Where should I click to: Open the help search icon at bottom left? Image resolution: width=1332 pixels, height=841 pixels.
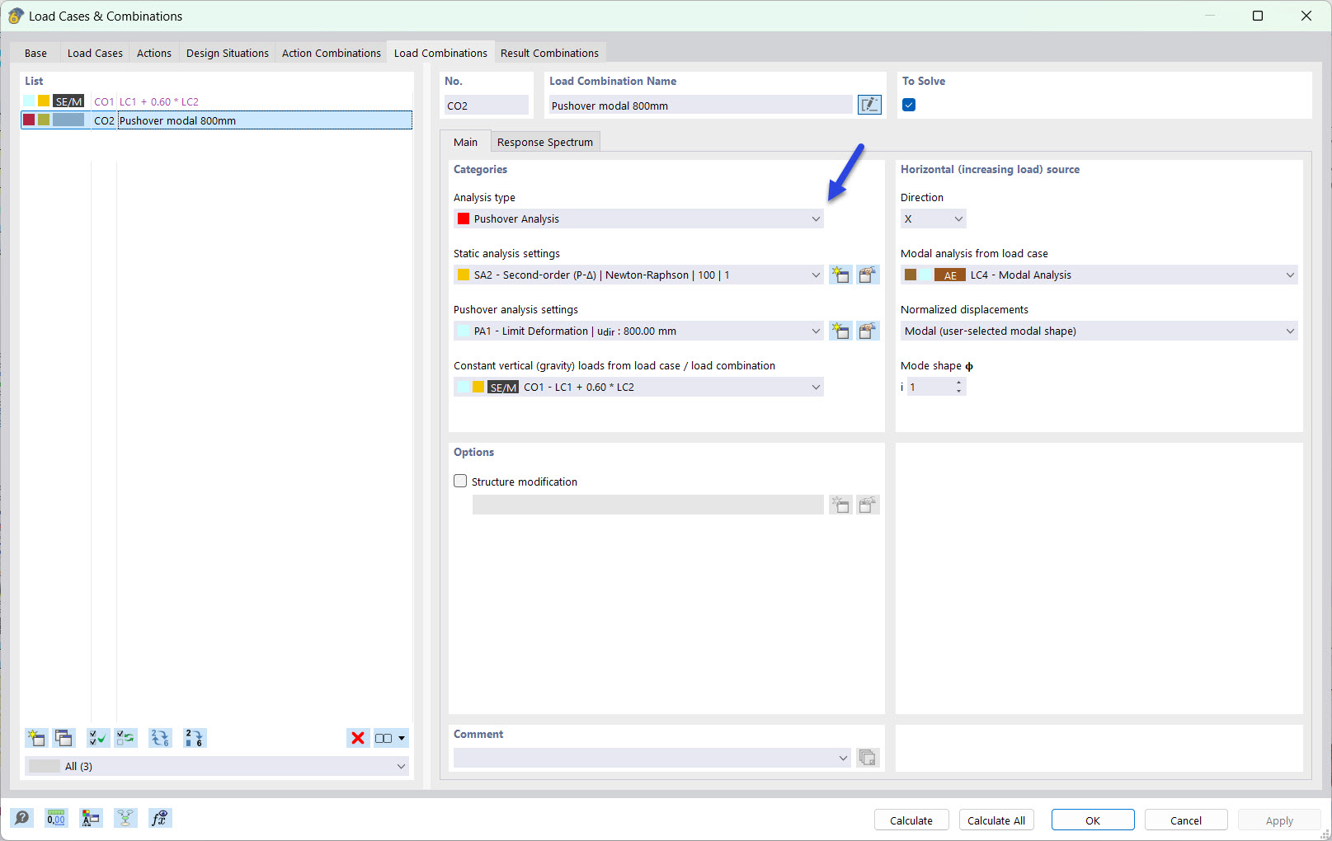click(x=22, y=818)
